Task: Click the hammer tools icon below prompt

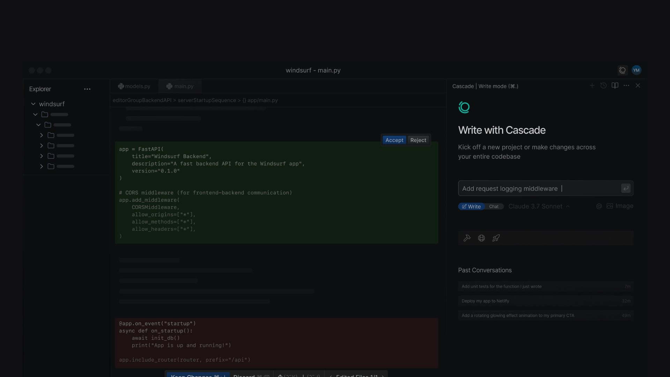Action: tap(467, 238)
